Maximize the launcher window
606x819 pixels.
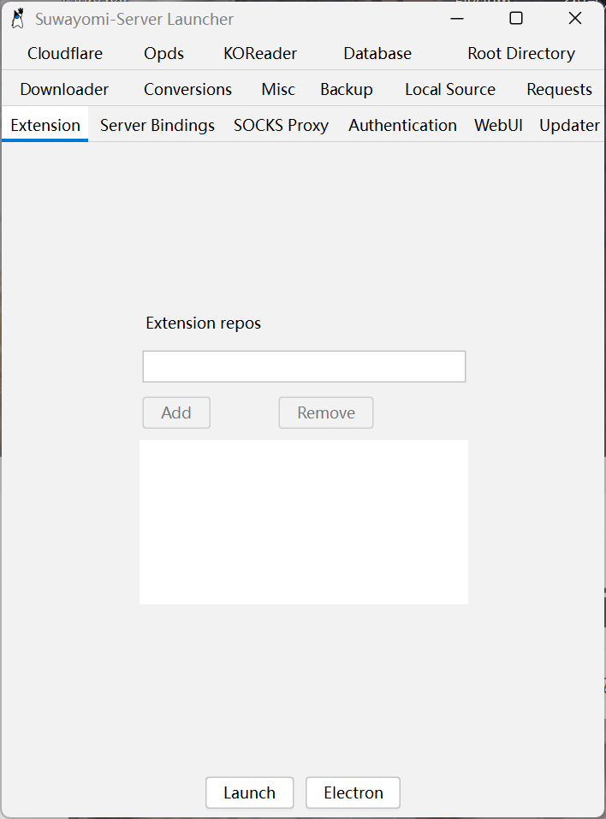[x=515, y=18]
